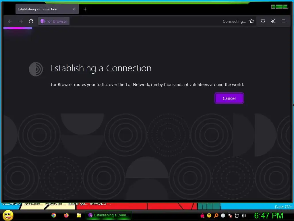The height and width of the screenshot is (221, 294).
Task: Click the orange magnifier tray icon
Action: pos(216,216)
